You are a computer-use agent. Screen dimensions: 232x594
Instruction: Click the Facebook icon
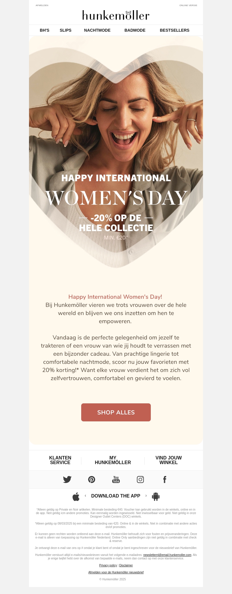coord(165,480)
